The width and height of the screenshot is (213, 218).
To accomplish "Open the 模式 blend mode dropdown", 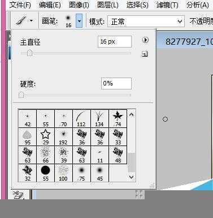I will tap(146, 22).
